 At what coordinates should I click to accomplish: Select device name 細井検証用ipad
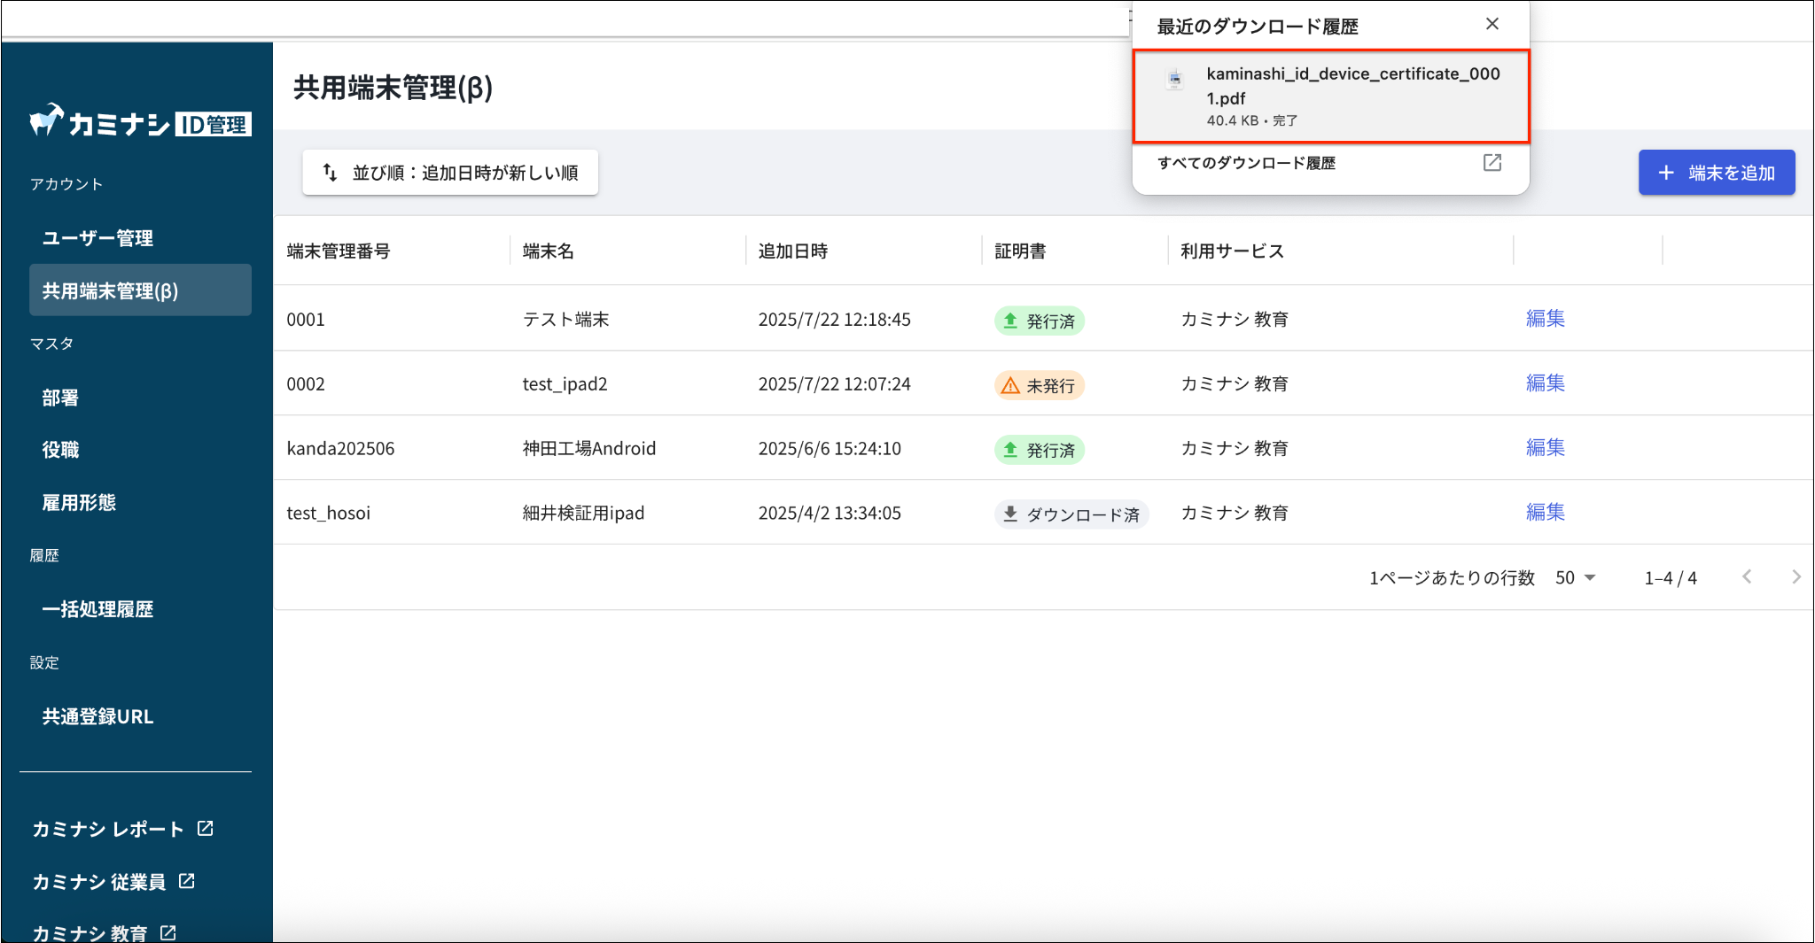[x=584, y=514]
